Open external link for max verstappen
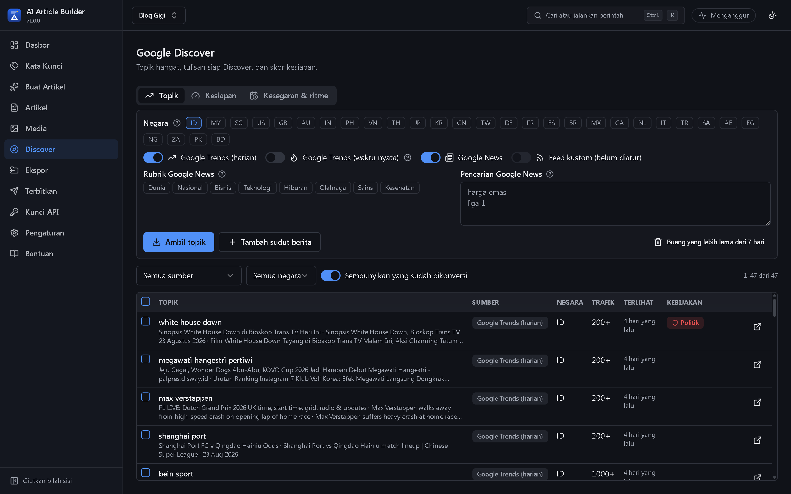This screenshot has width=791, height=494. (x=757, y=402)
